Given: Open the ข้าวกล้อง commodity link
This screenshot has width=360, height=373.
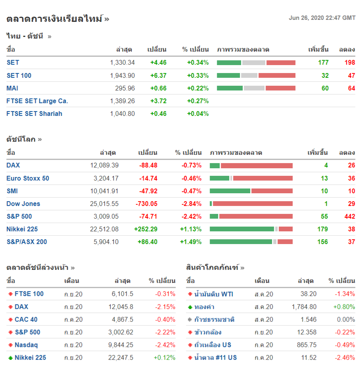Looking at the screenshot, I should point(208,332).
